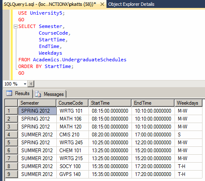Close the SQLQuery1.sql tab

102,4
